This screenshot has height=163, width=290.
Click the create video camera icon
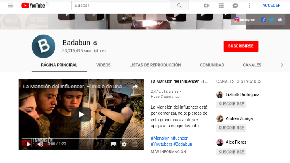tap(207, 6)
